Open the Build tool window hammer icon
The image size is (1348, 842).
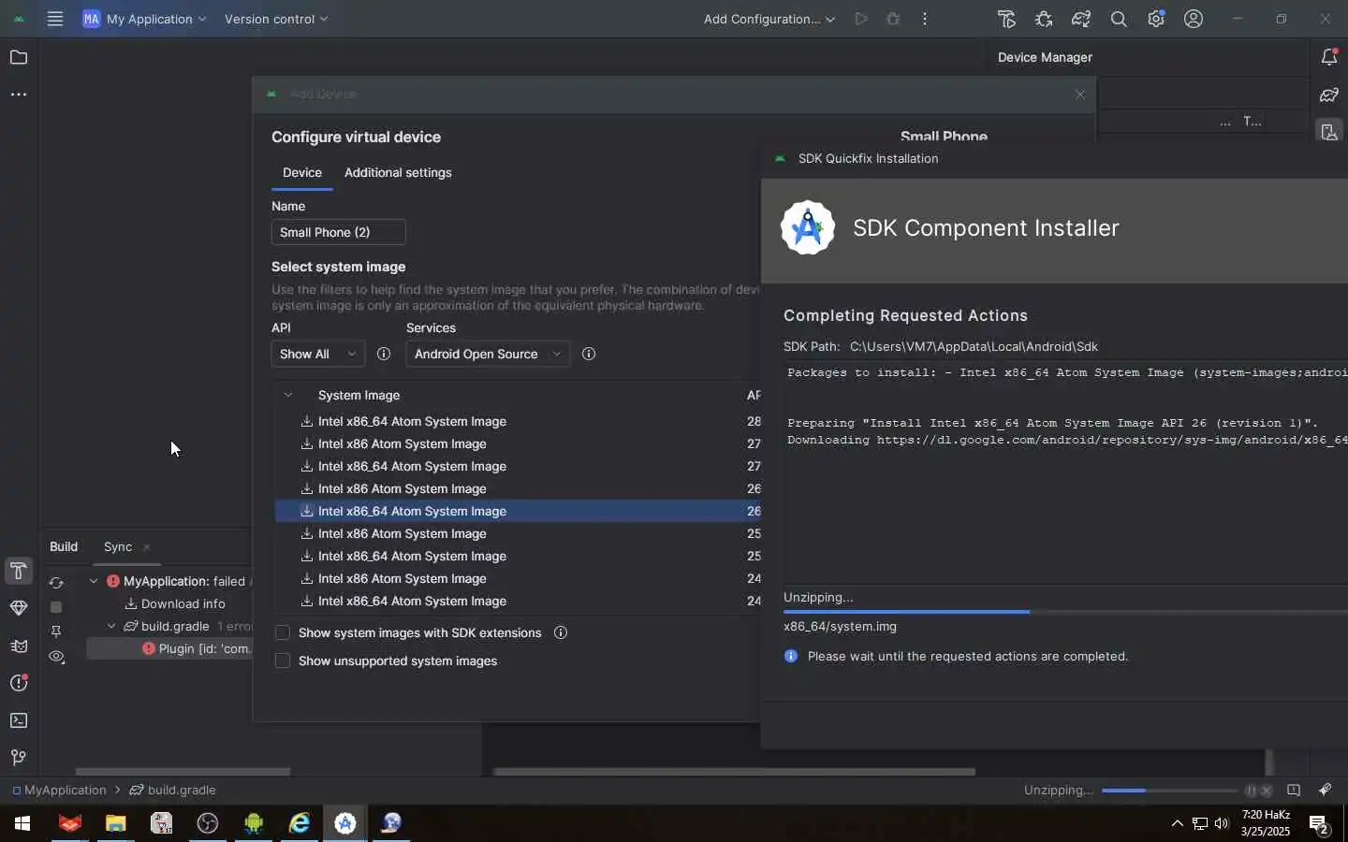coord(18,571)
